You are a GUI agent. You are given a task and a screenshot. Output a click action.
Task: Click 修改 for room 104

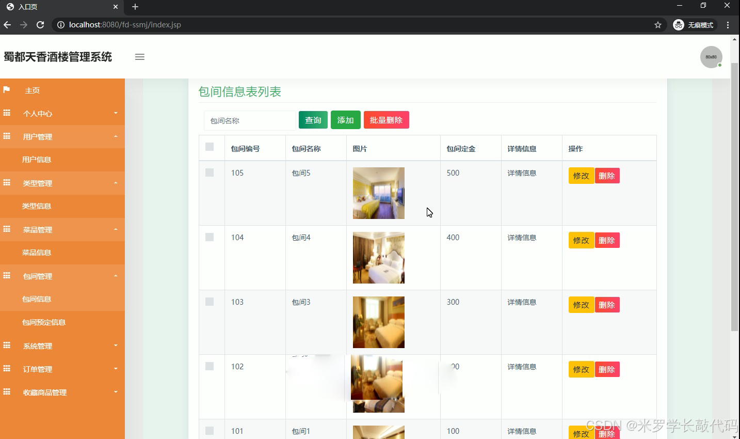(x=582, y=240)
